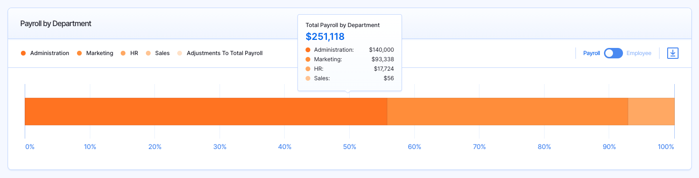
Task: Select the Employee view label
Action: point(639,53)
